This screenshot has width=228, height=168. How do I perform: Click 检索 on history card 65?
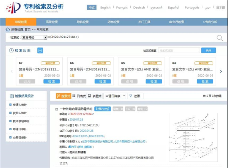click(154, 82)
